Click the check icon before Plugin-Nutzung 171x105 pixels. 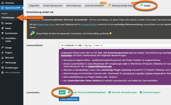(69, 92)
